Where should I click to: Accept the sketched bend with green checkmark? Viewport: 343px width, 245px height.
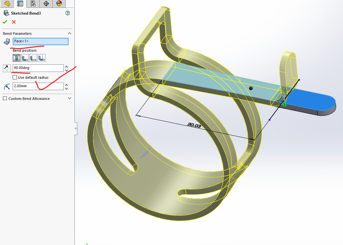coord(5,22)
